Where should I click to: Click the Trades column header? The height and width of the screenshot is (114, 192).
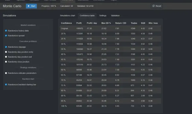click(x=134, y=23)
